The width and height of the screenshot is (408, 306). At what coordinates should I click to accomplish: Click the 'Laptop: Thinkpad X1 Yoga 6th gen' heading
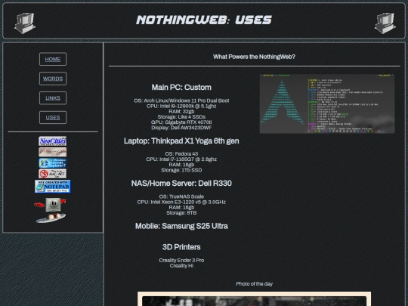[x=181, y=141]
